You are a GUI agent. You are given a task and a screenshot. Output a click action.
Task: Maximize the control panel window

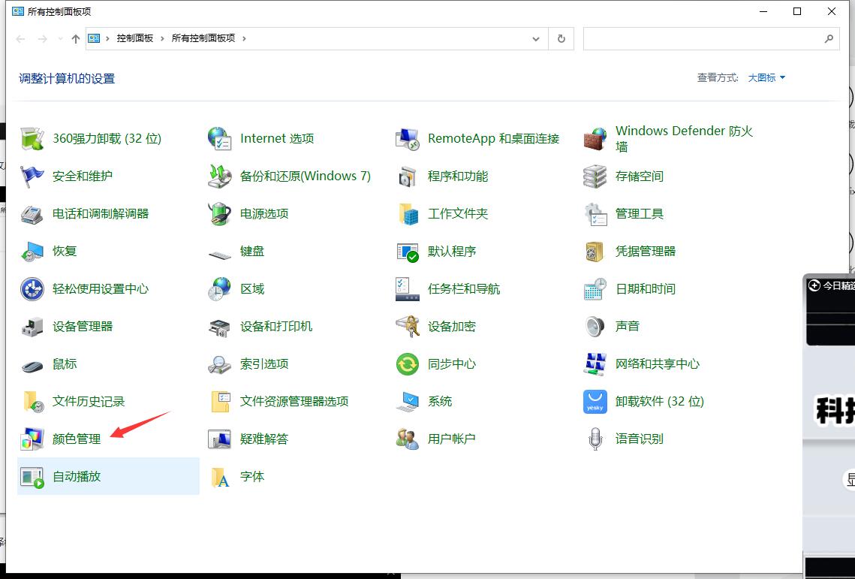[x=797, y=11]
